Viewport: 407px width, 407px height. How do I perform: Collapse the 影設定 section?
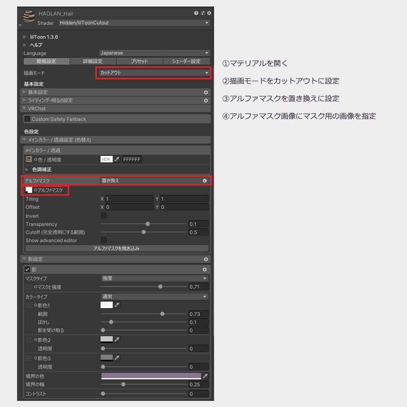click(x=24, y=259)
